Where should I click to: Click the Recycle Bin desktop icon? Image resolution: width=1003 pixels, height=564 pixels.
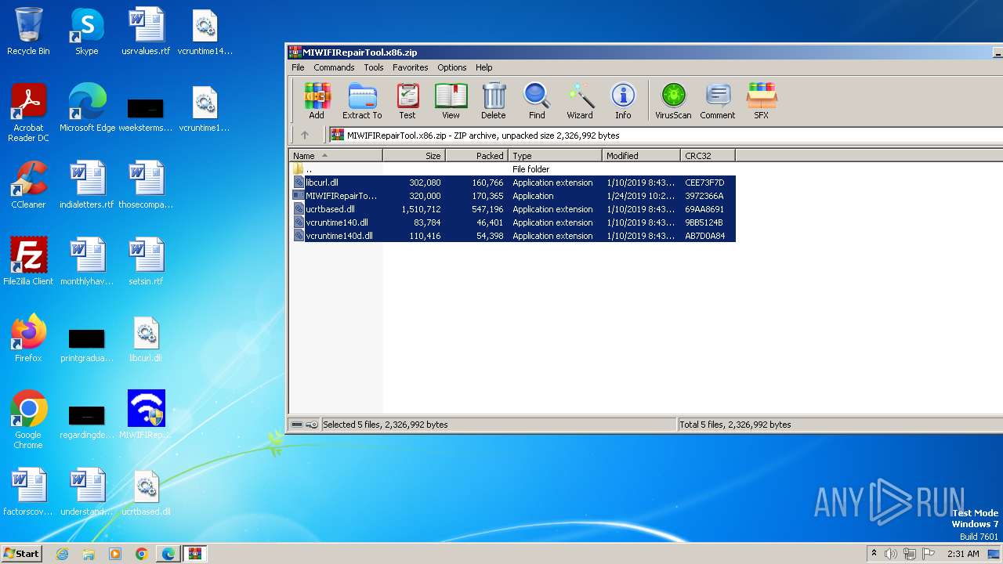coord(28,31)
